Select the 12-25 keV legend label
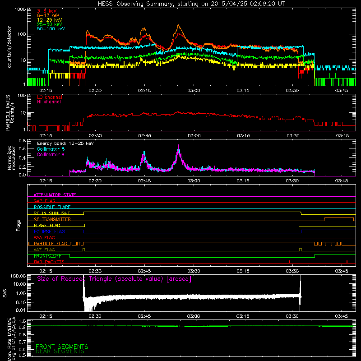Image resolution: width=361 pixels, height=361 pixels. [x=50, y=20]
